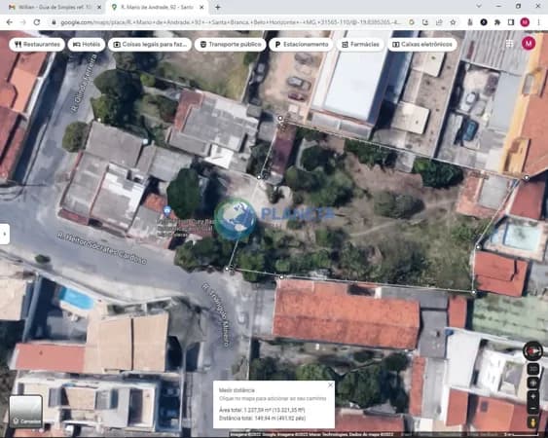Screen dimensions: 548x438
Task: Open the install app icon in the address bar
Action: point(425,22)
